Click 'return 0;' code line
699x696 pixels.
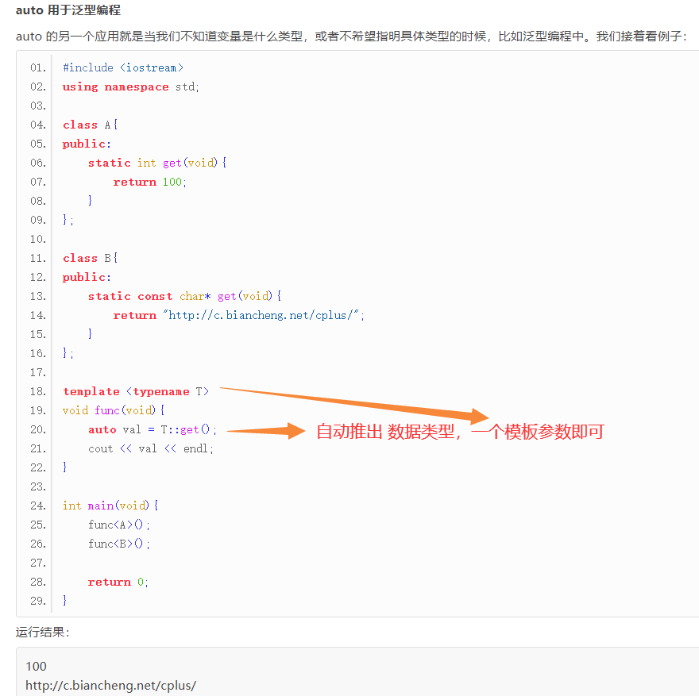pos(118,582)
